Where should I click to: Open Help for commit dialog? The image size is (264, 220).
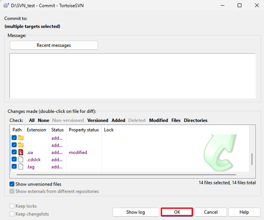coord(244,212)
